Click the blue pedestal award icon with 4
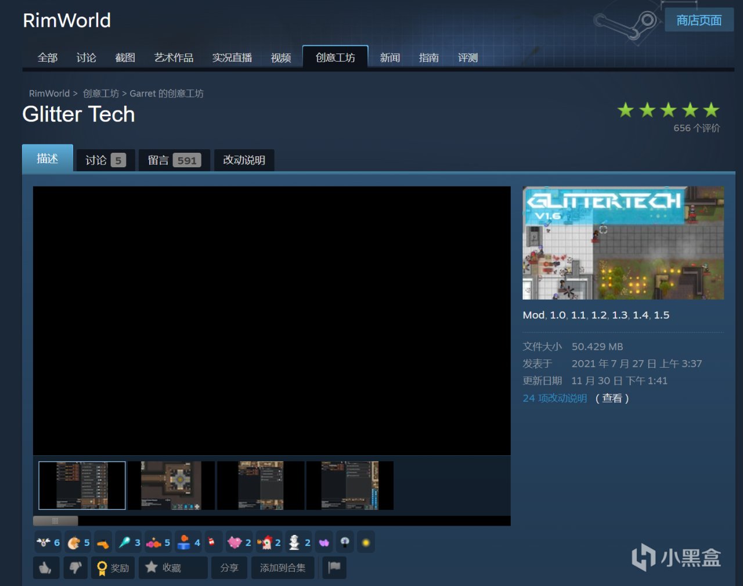 point(188,542)
